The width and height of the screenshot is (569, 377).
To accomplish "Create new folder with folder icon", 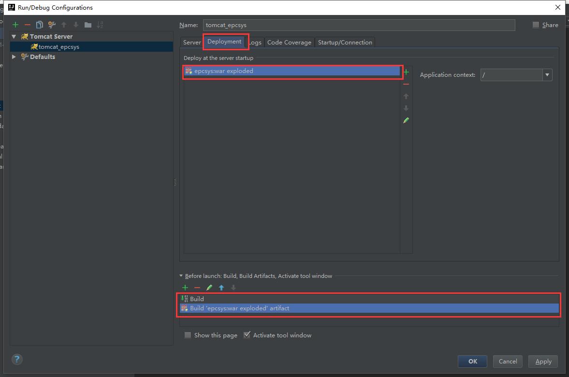I will pyautogui.click(x=88, y=25).
